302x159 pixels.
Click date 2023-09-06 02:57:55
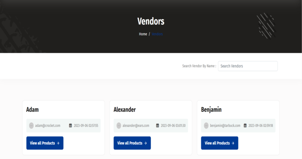point(86,126)
